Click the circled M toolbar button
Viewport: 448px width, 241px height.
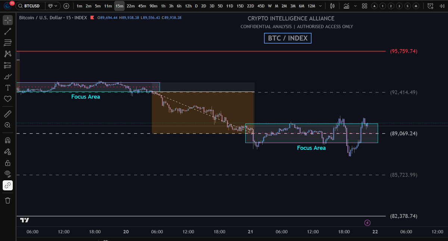tap(416, 6)
